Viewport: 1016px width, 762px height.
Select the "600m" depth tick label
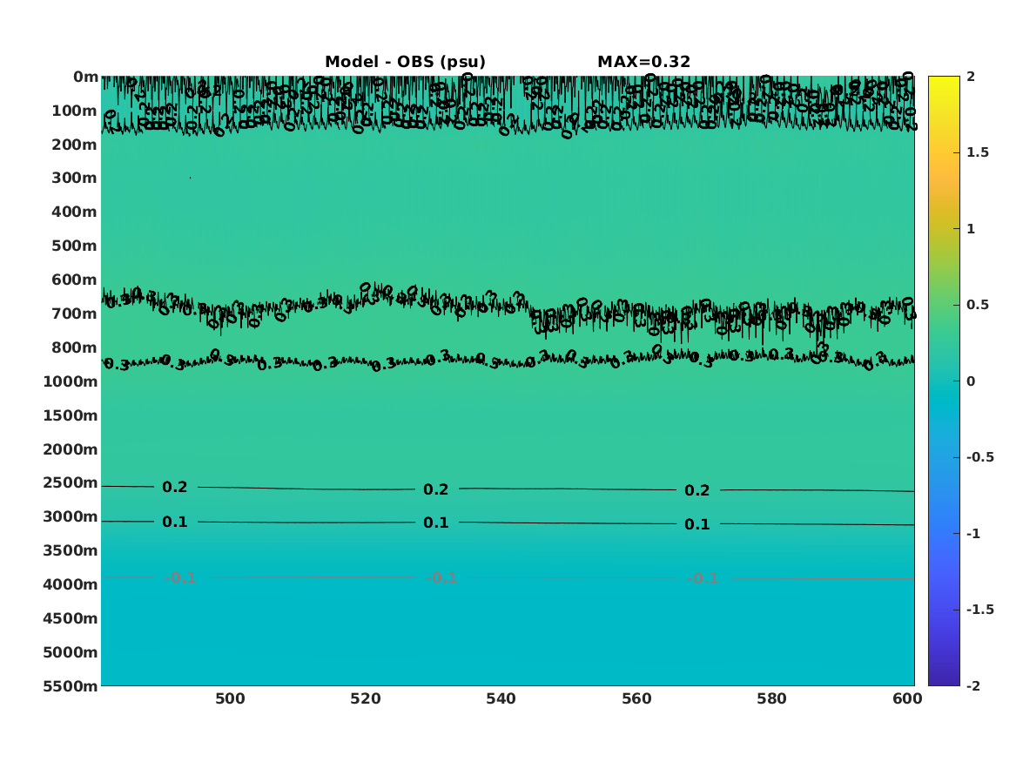pos(75,280)
